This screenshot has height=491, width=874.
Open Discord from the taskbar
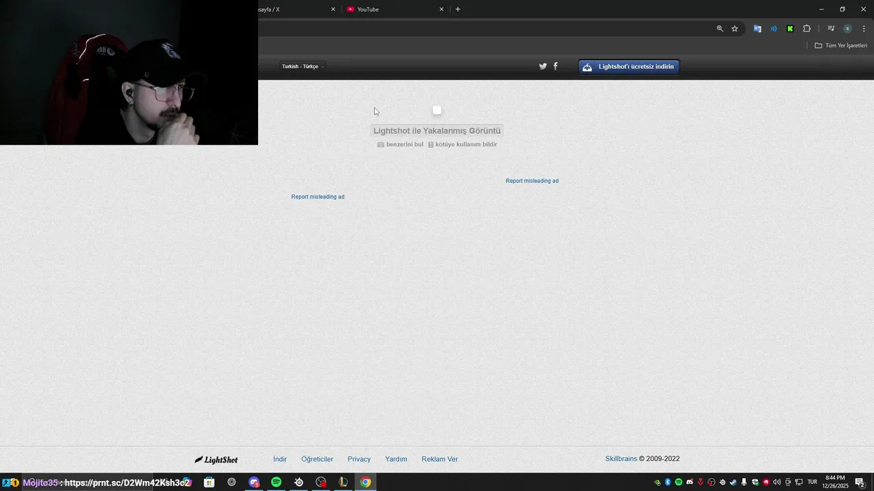tap(254, 482)
